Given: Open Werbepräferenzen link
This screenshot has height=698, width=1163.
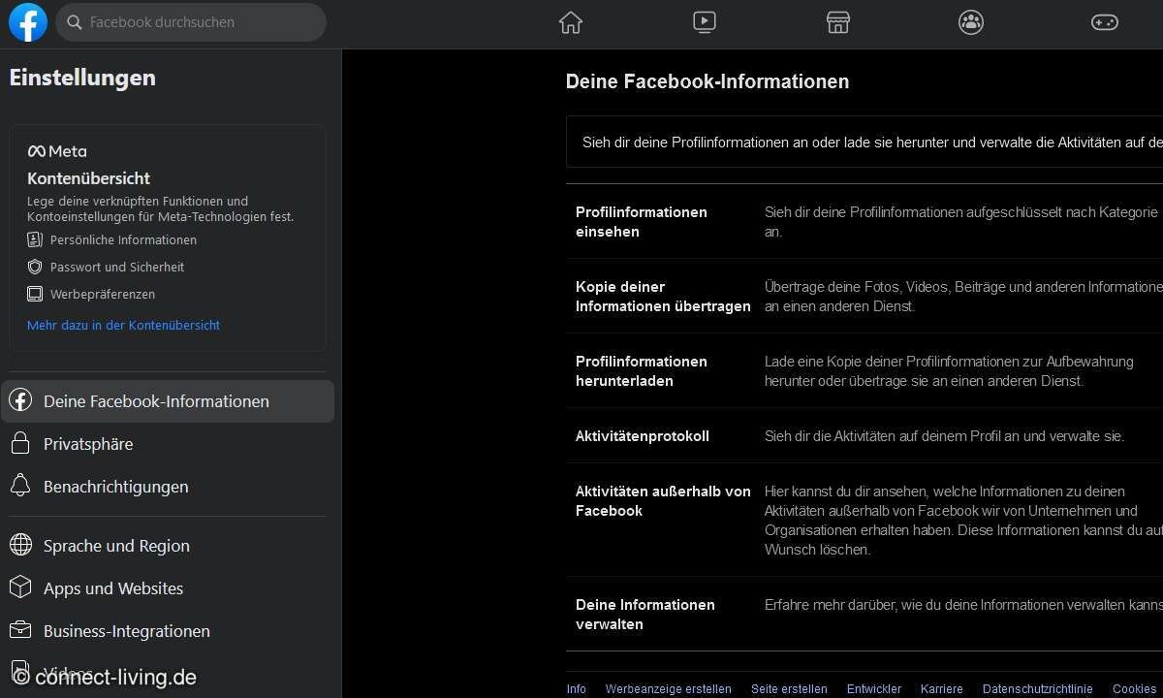Looking at the screenshot, I should (103, 294).
